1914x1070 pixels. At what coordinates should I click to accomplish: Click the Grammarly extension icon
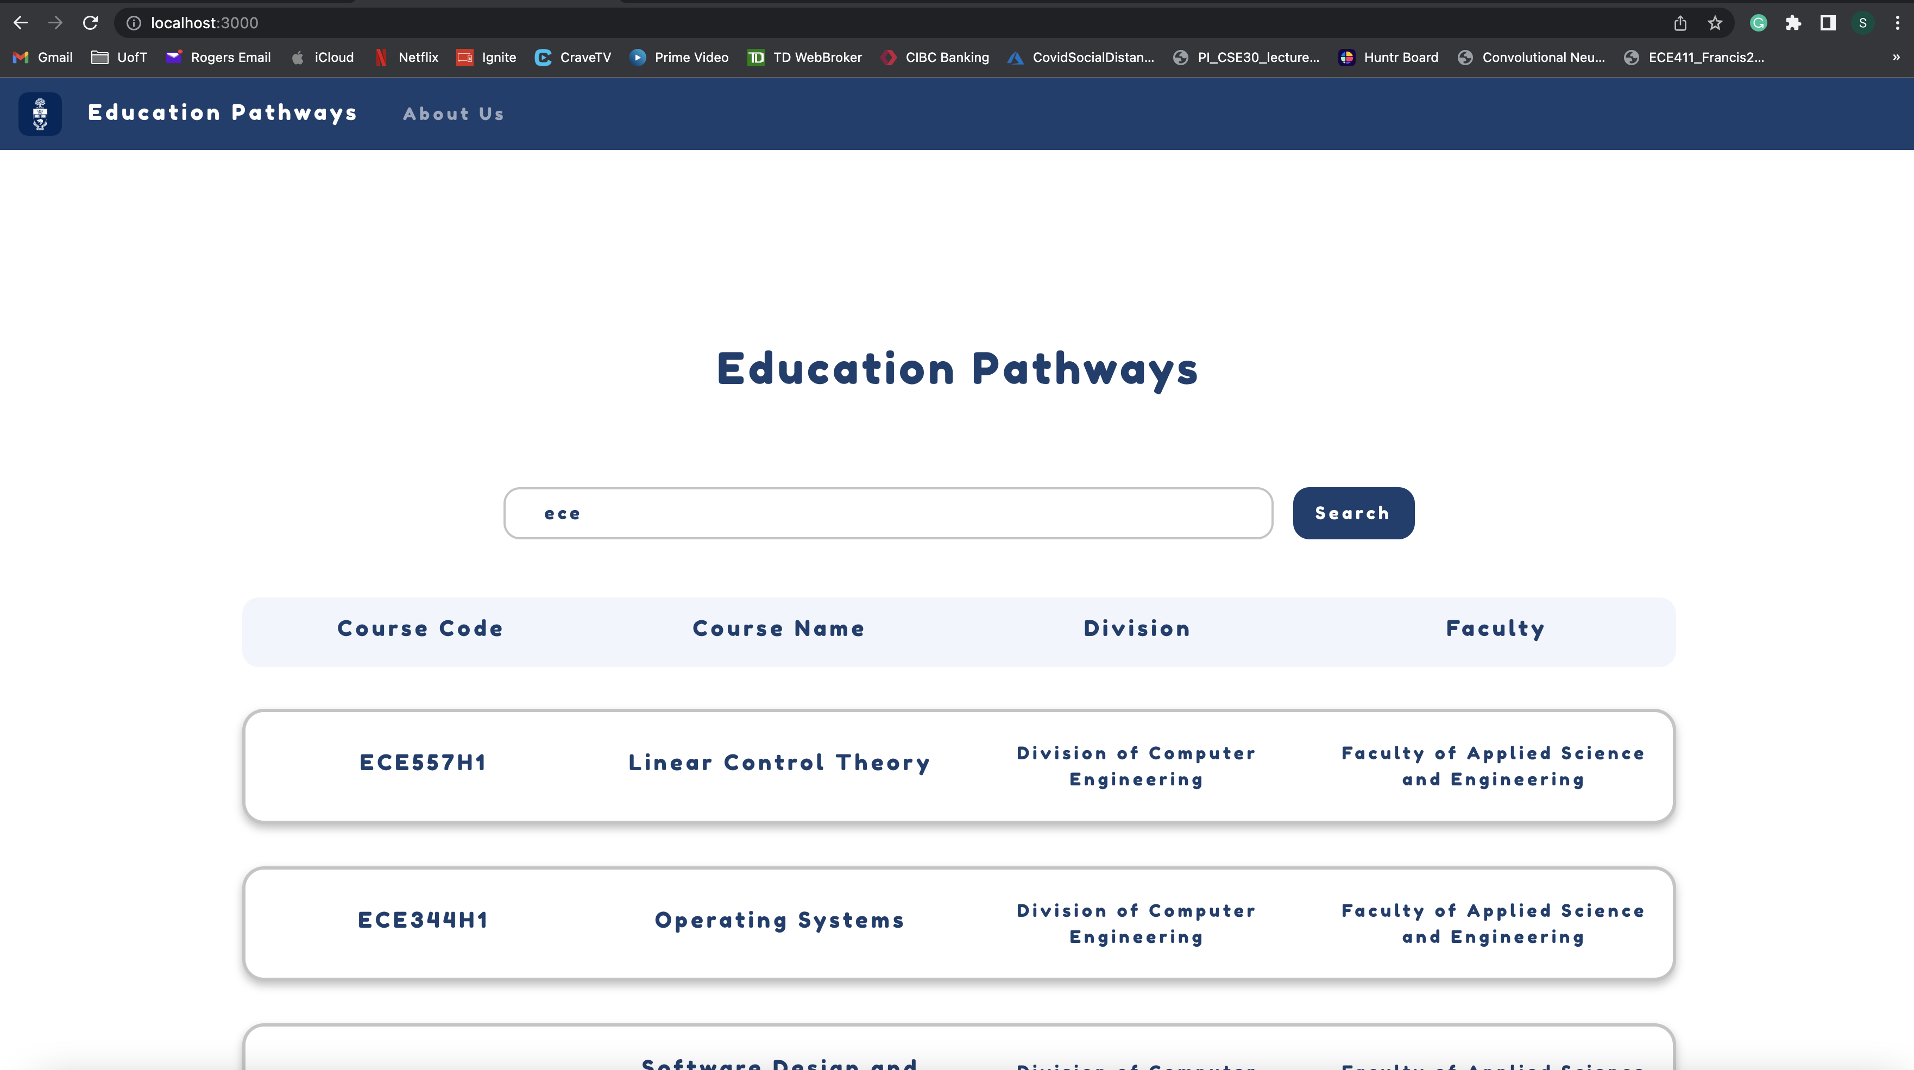[1758, 23]
